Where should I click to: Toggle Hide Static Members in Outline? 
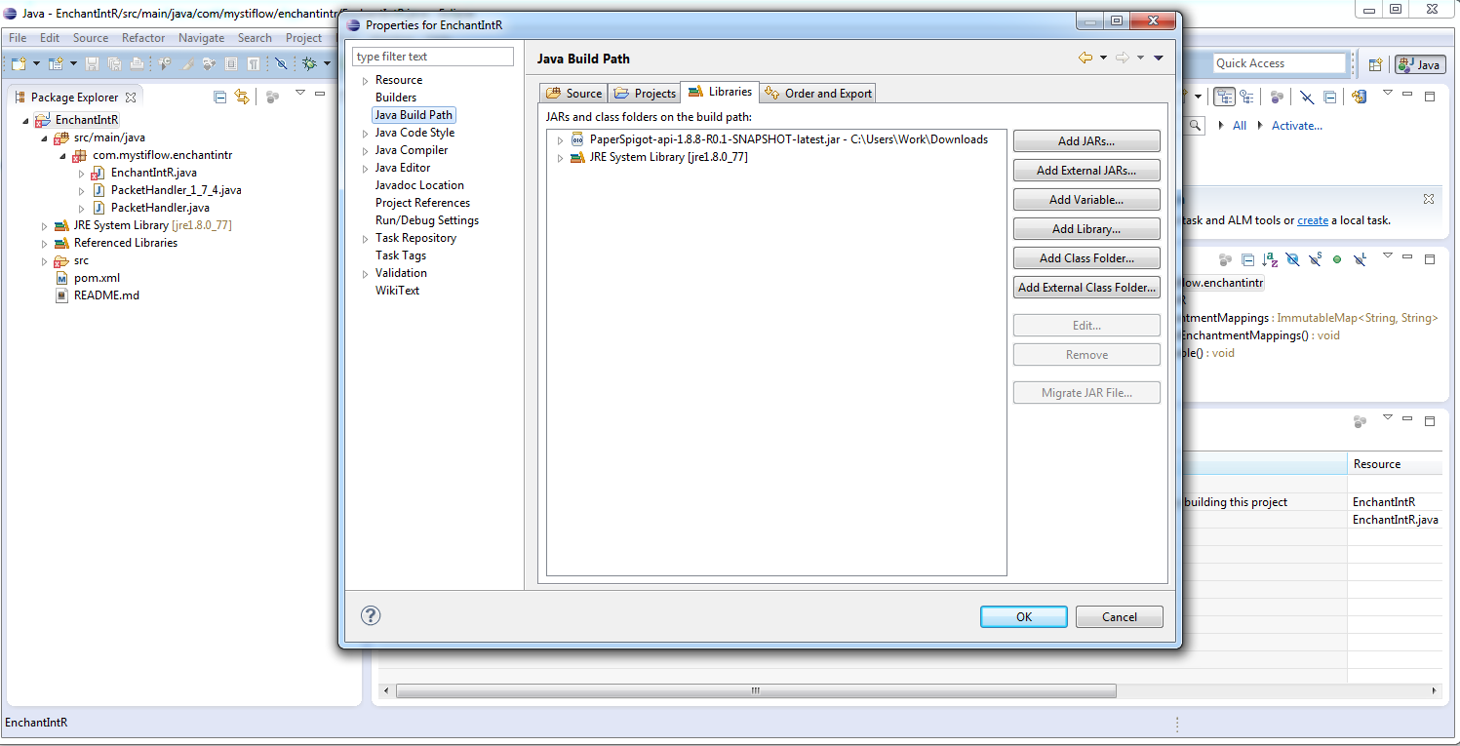pos(1315,259)
